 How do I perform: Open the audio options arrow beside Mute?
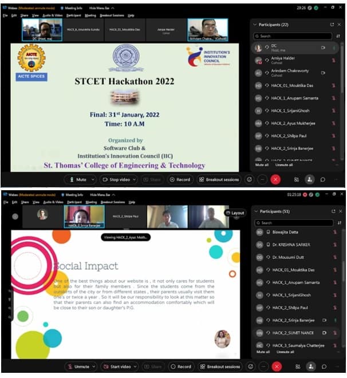coord(93,180)
